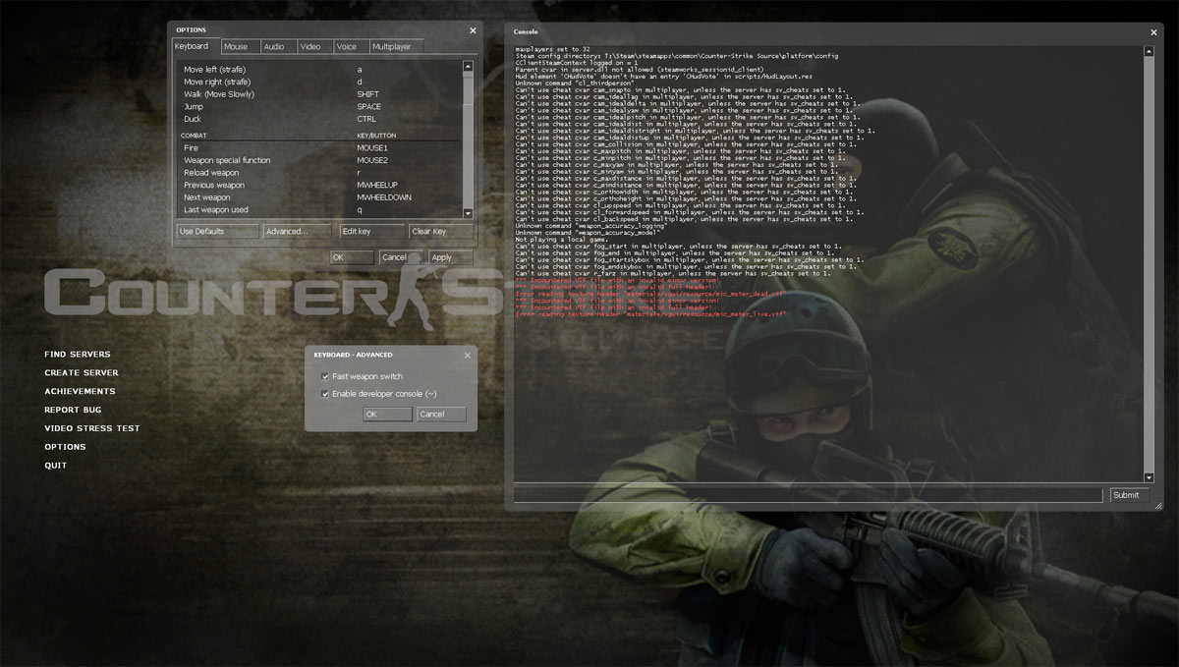The image size is (1179, 667).
Task: Click console line "maxplayers set to 32"
Action: click(552, 49)
